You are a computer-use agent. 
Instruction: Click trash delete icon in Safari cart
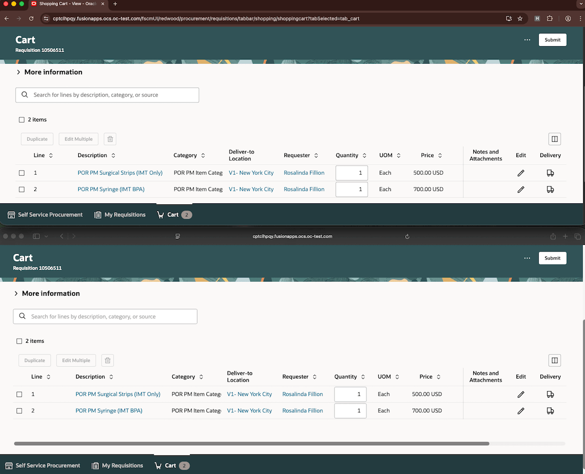[x=107, y=360]
